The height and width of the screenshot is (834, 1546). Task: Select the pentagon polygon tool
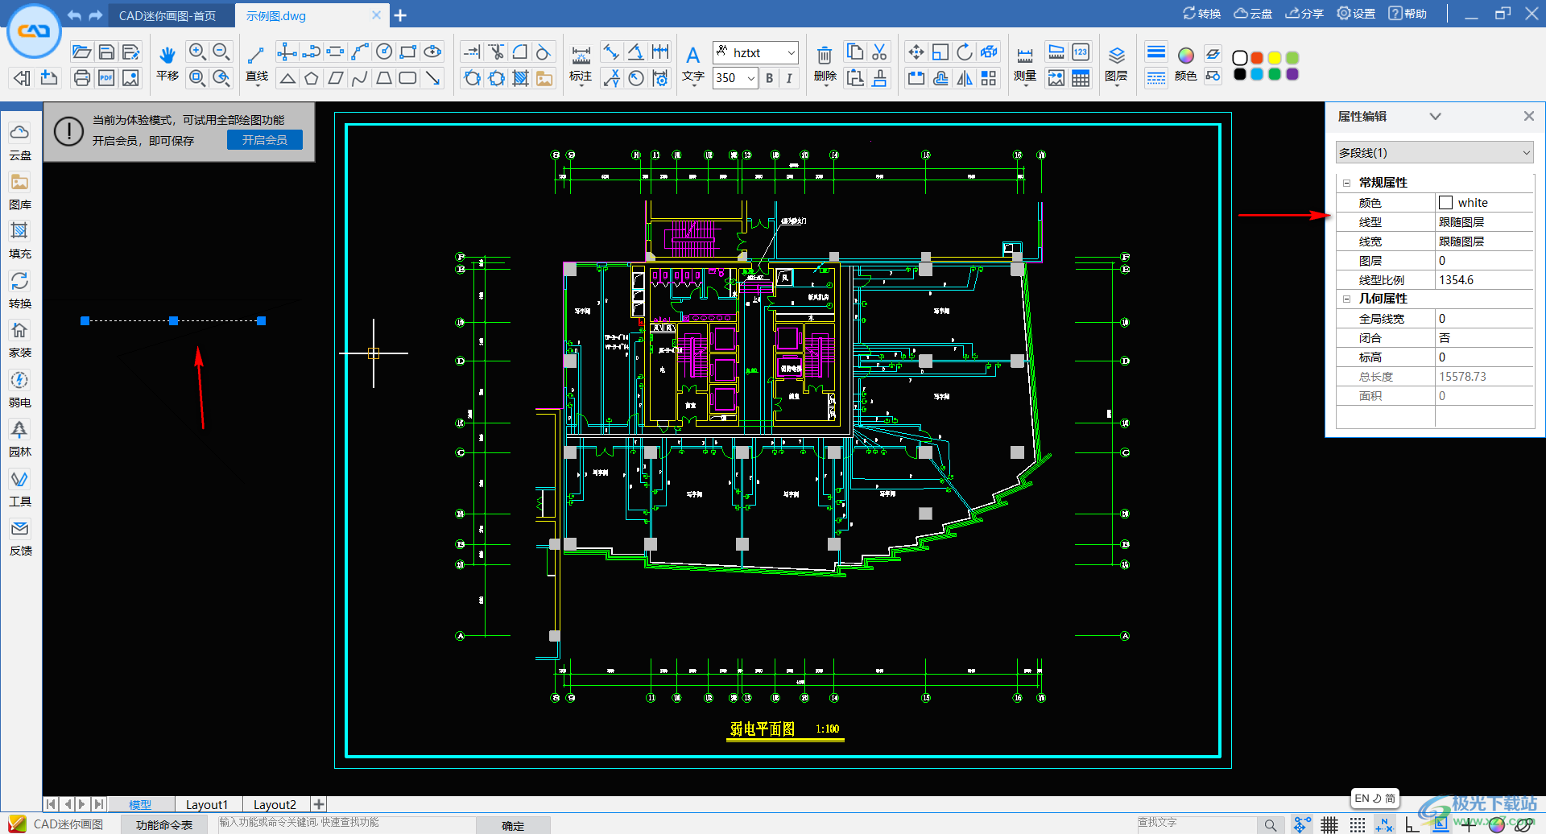[x=312, y=78]
